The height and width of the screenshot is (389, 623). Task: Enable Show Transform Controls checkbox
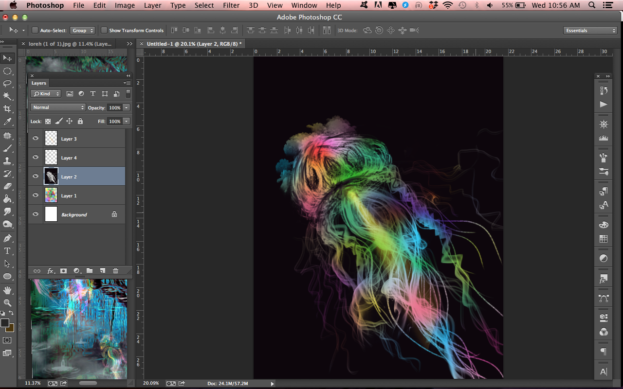pyautogui.click(x=104, y=30)
